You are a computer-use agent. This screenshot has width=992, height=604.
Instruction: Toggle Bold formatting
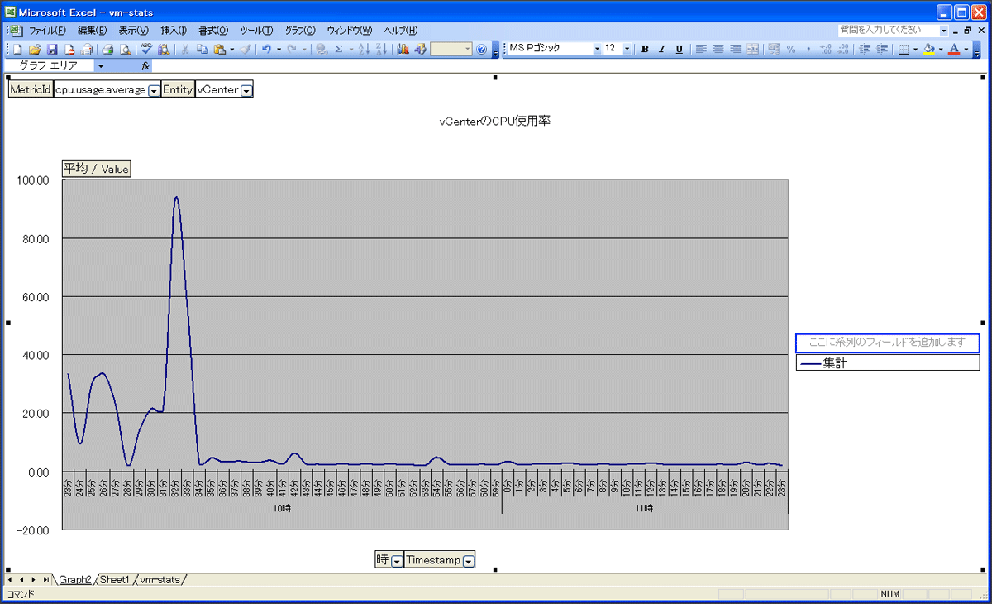645,50
